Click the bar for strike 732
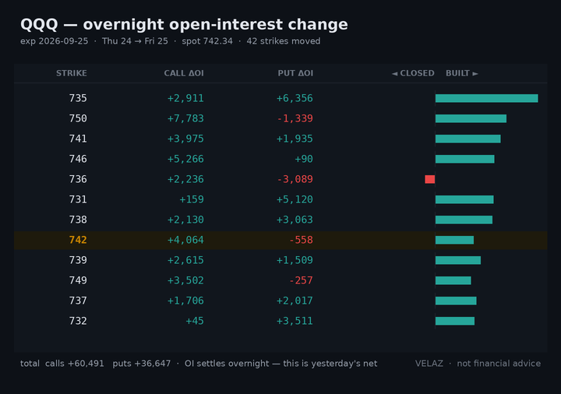The height and width of the screenshot is (394, 561). point(455,321)
